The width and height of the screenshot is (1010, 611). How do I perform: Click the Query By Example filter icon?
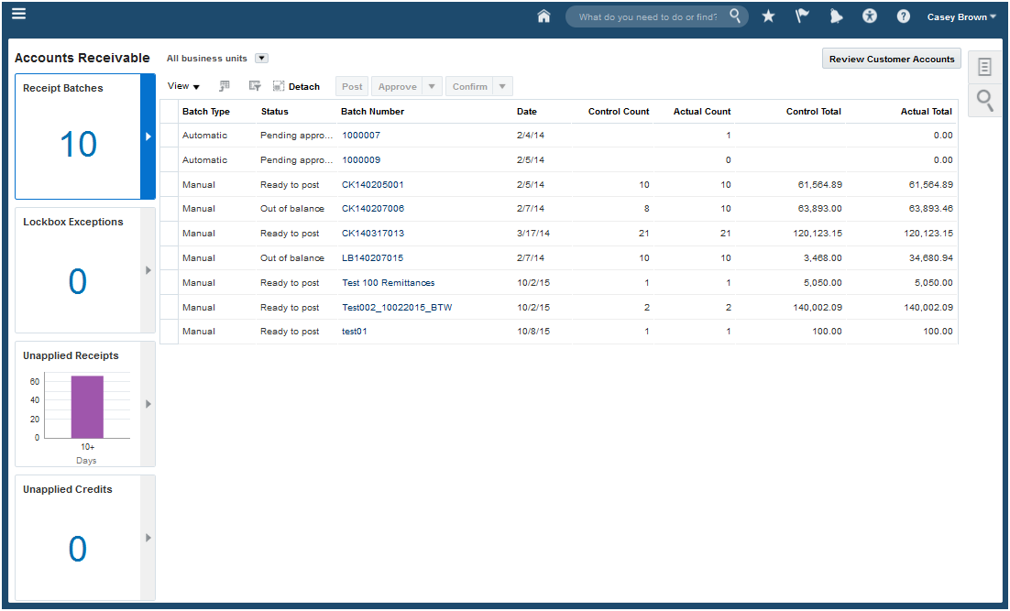[255, 86]
